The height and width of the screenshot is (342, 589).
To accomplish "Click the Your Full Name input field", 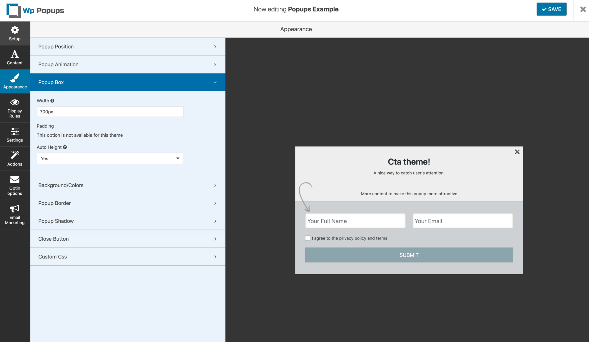I will [x=355, y=221].
